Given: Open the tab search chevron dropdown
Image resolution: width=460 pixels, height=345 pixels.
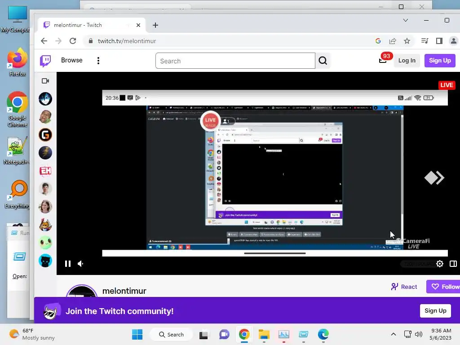Looking at the screenshot, I should 406,20.
